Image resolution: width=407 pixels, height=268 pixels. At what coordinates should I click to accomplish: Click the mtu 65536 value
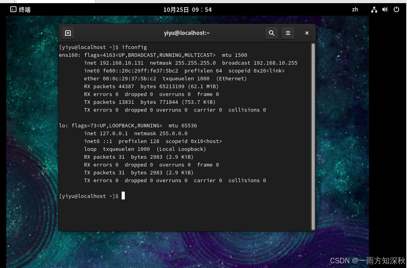click(183, 125)
